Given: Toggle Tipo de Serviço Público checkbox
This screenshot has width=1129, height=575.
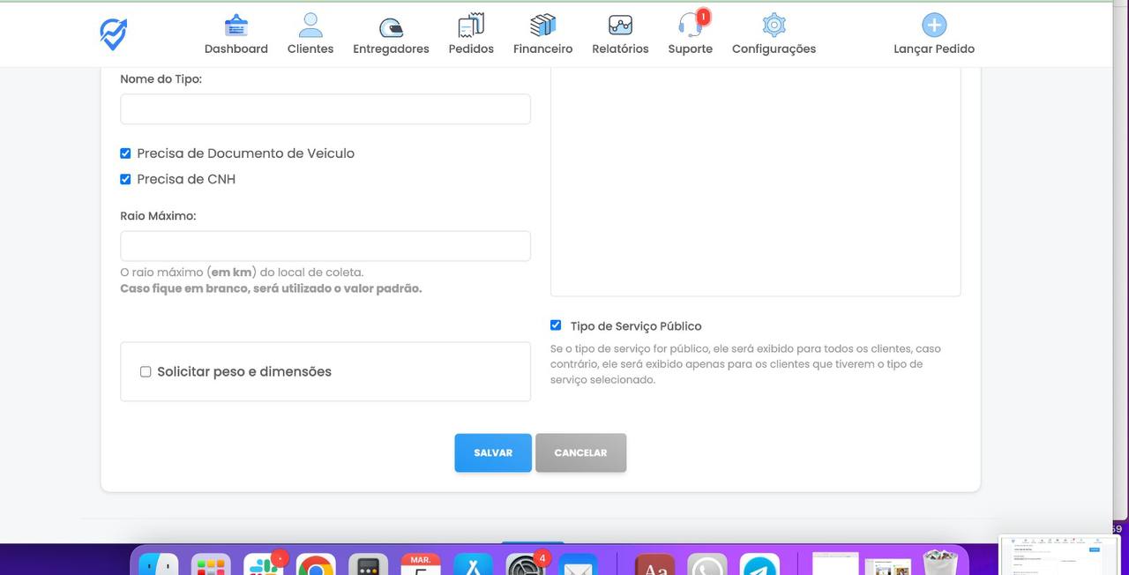Looking at the screenshot, I should coord(556,325).
